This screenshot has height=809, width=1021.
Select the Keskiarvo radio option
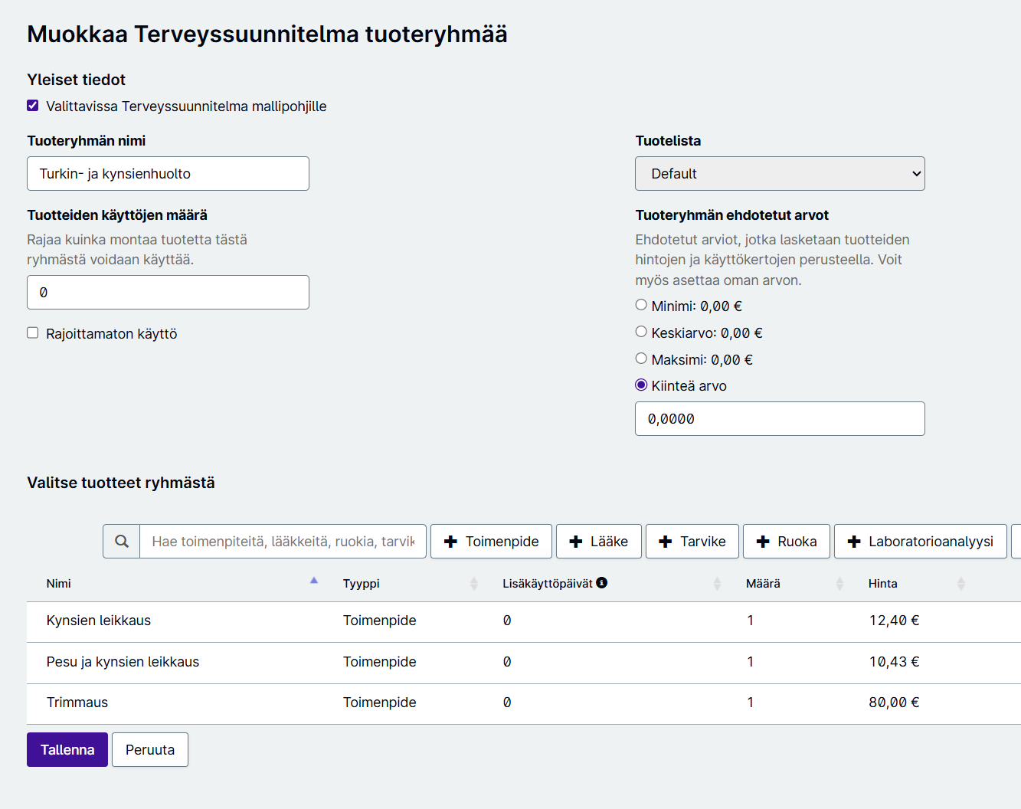pos(641,332)
